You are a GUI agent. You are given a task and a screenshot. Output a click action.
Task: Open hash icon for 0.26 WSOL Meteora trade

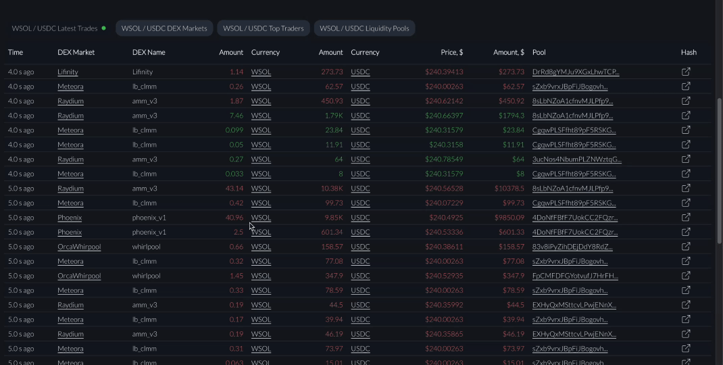(x=686, y=87)
